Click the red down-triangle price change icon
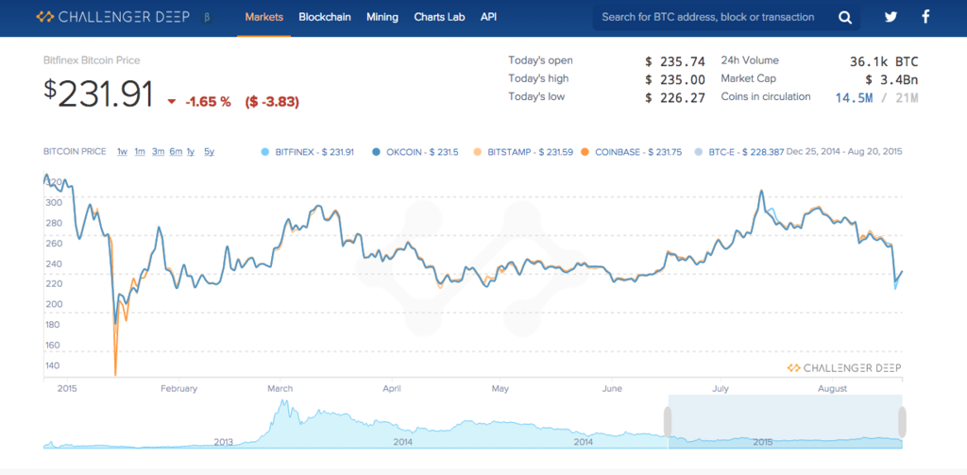This screenshot has width=967, height=475. coord(172,102)
